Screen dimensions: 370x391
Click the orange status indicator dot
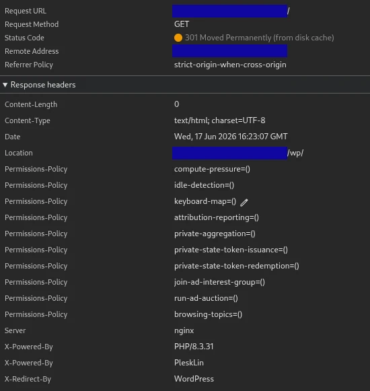pos(178,38)
